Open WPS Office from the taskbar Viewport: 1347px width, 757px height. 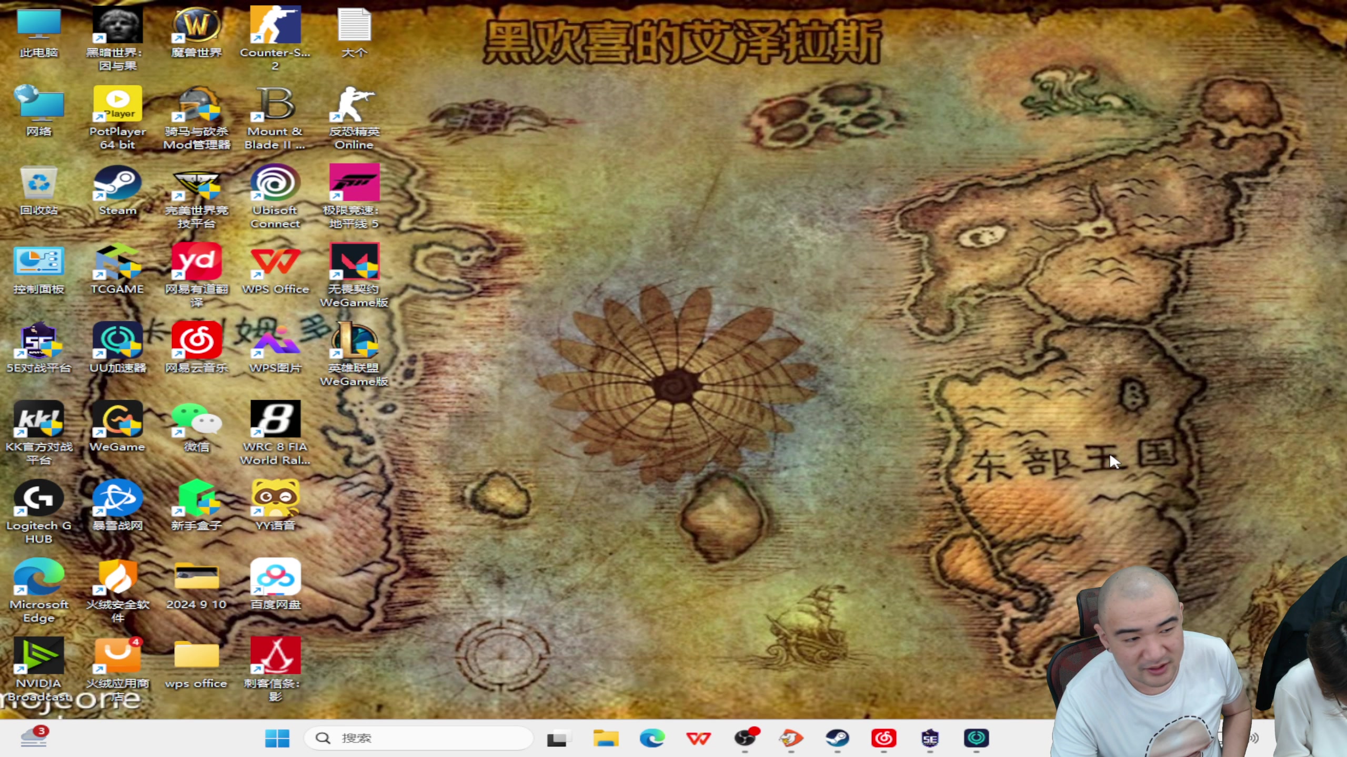coord(698,738)
